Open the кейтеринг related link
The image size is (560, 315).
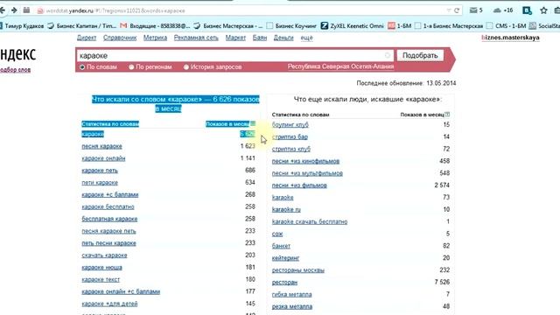285,258
